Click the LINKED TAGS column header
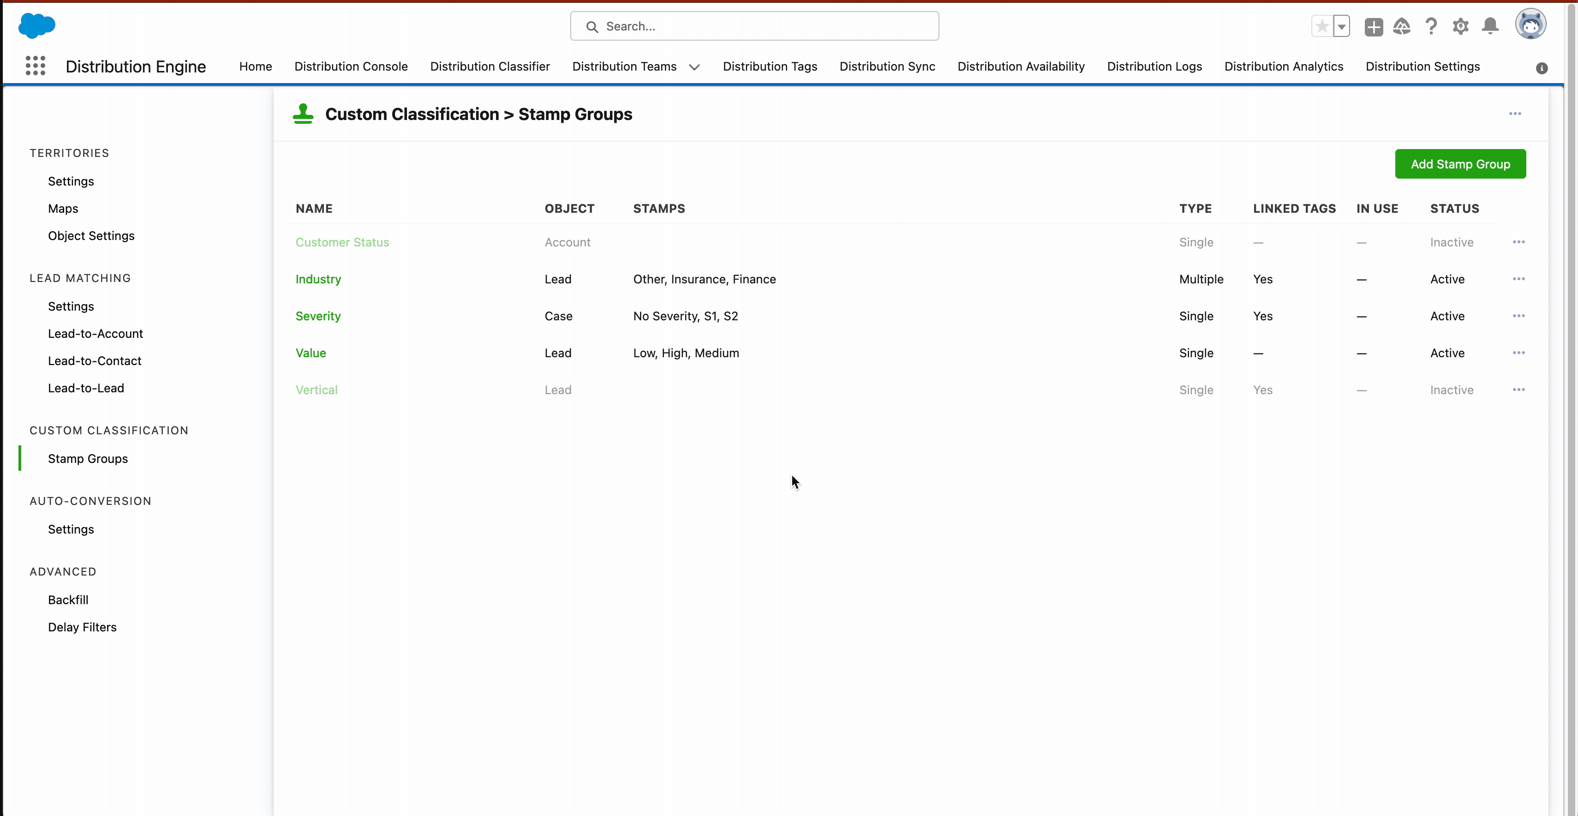Image resolution: width=1578 pixels, height=816 pixels. click(1294, 208)
